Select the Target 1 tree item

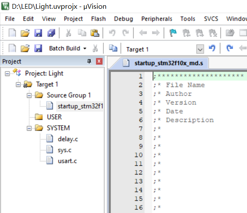point(47,84)
